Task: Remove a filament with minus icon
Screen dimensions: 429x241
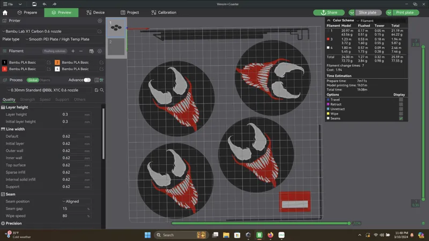Action: tap(81, 51)
